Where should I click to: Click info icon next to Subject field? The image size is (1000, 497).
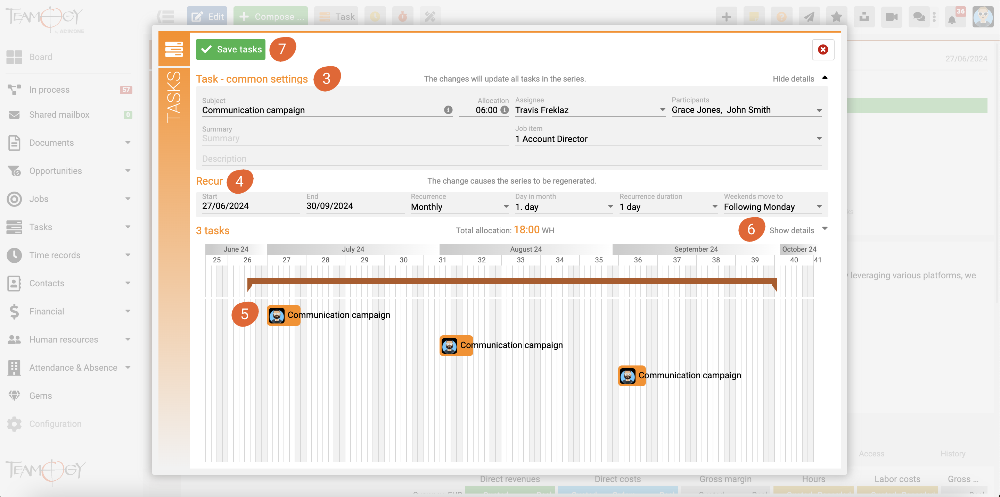click(448, 110)
